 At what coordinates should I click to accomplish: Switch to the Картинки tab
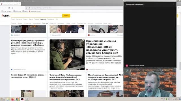[x=19, y=19]
